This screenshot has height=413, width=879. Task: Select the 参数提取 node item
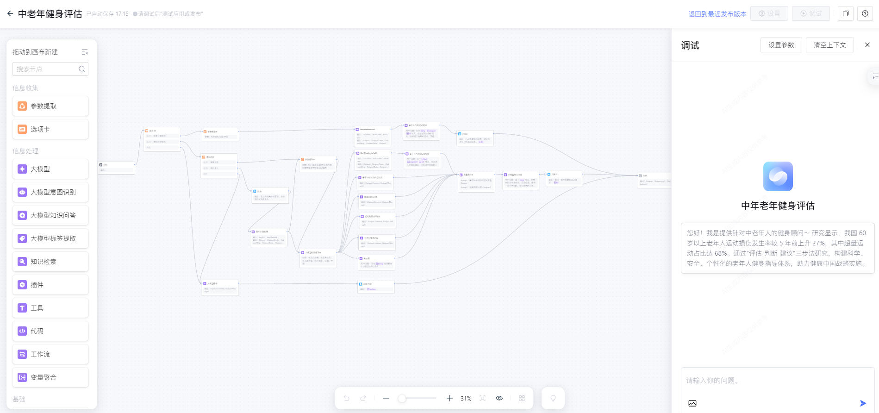click(50, 106)
